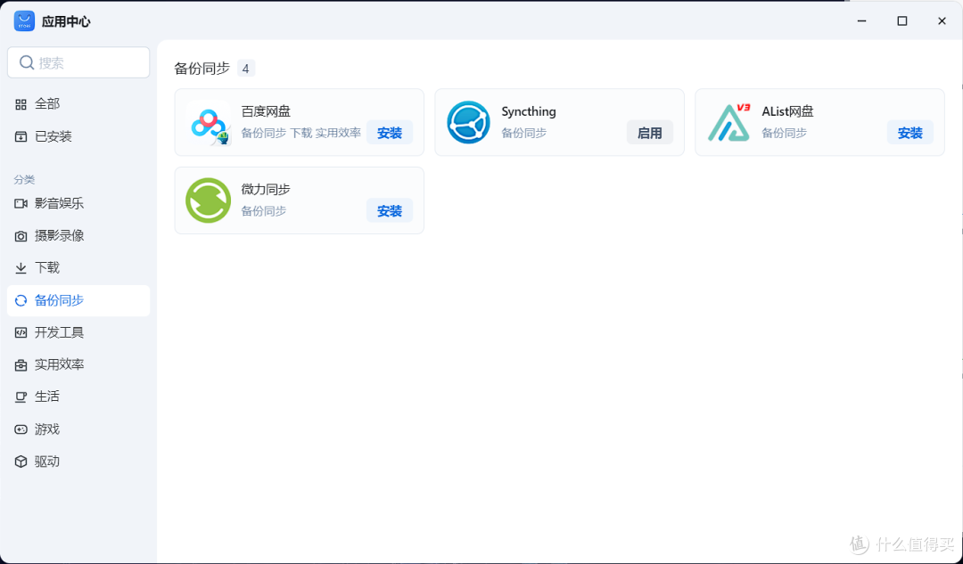Focus the 搜索 search field
Image resolution: width=963 pixels, height=564 pixels.
(x=78, y=62)
